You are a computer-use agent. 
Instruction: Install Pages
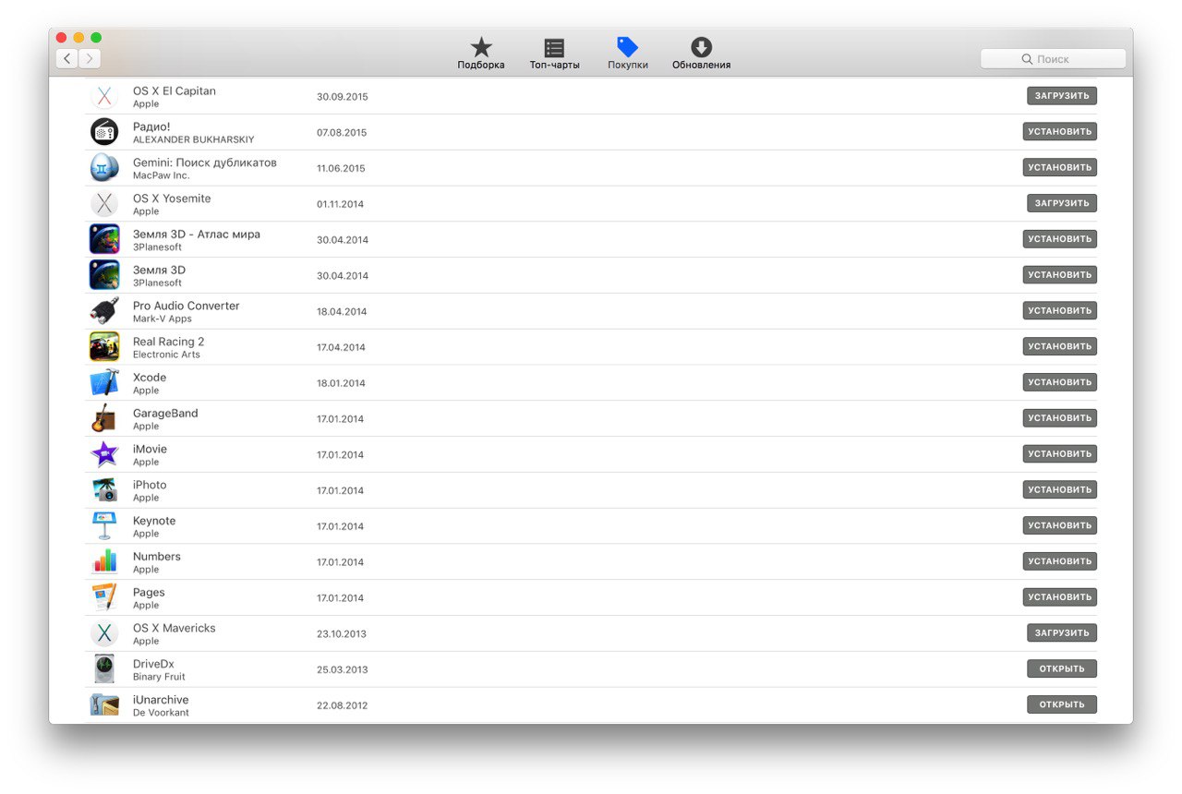(1059, 596)
